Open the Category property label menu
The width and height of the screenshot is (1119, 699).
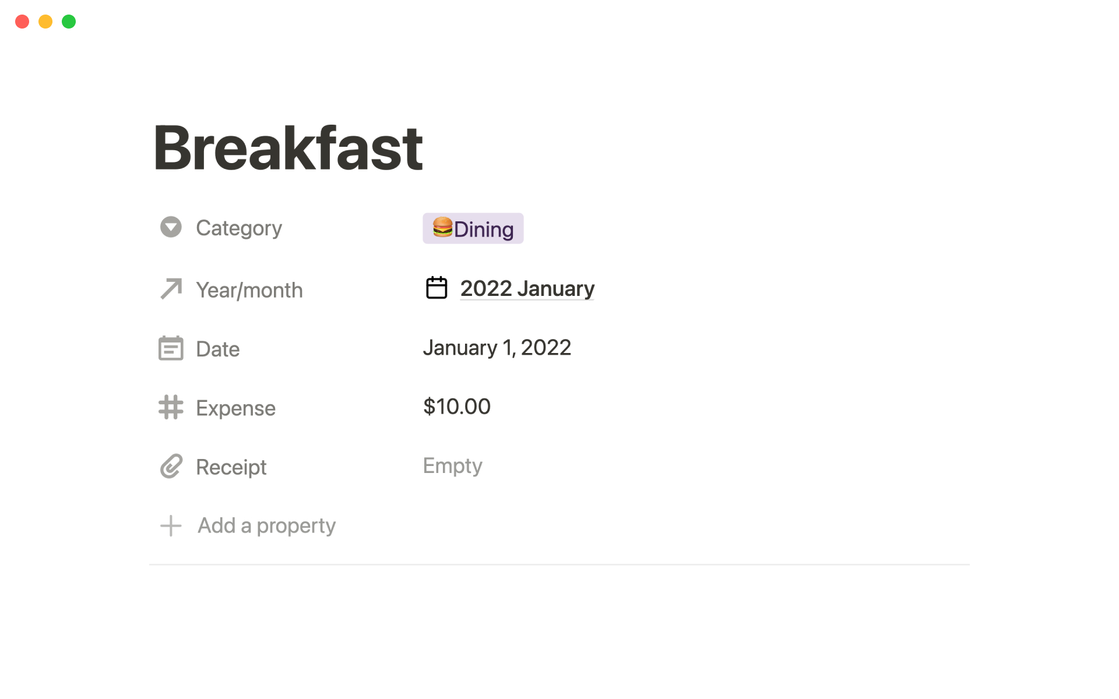click(x=238, y=228)
